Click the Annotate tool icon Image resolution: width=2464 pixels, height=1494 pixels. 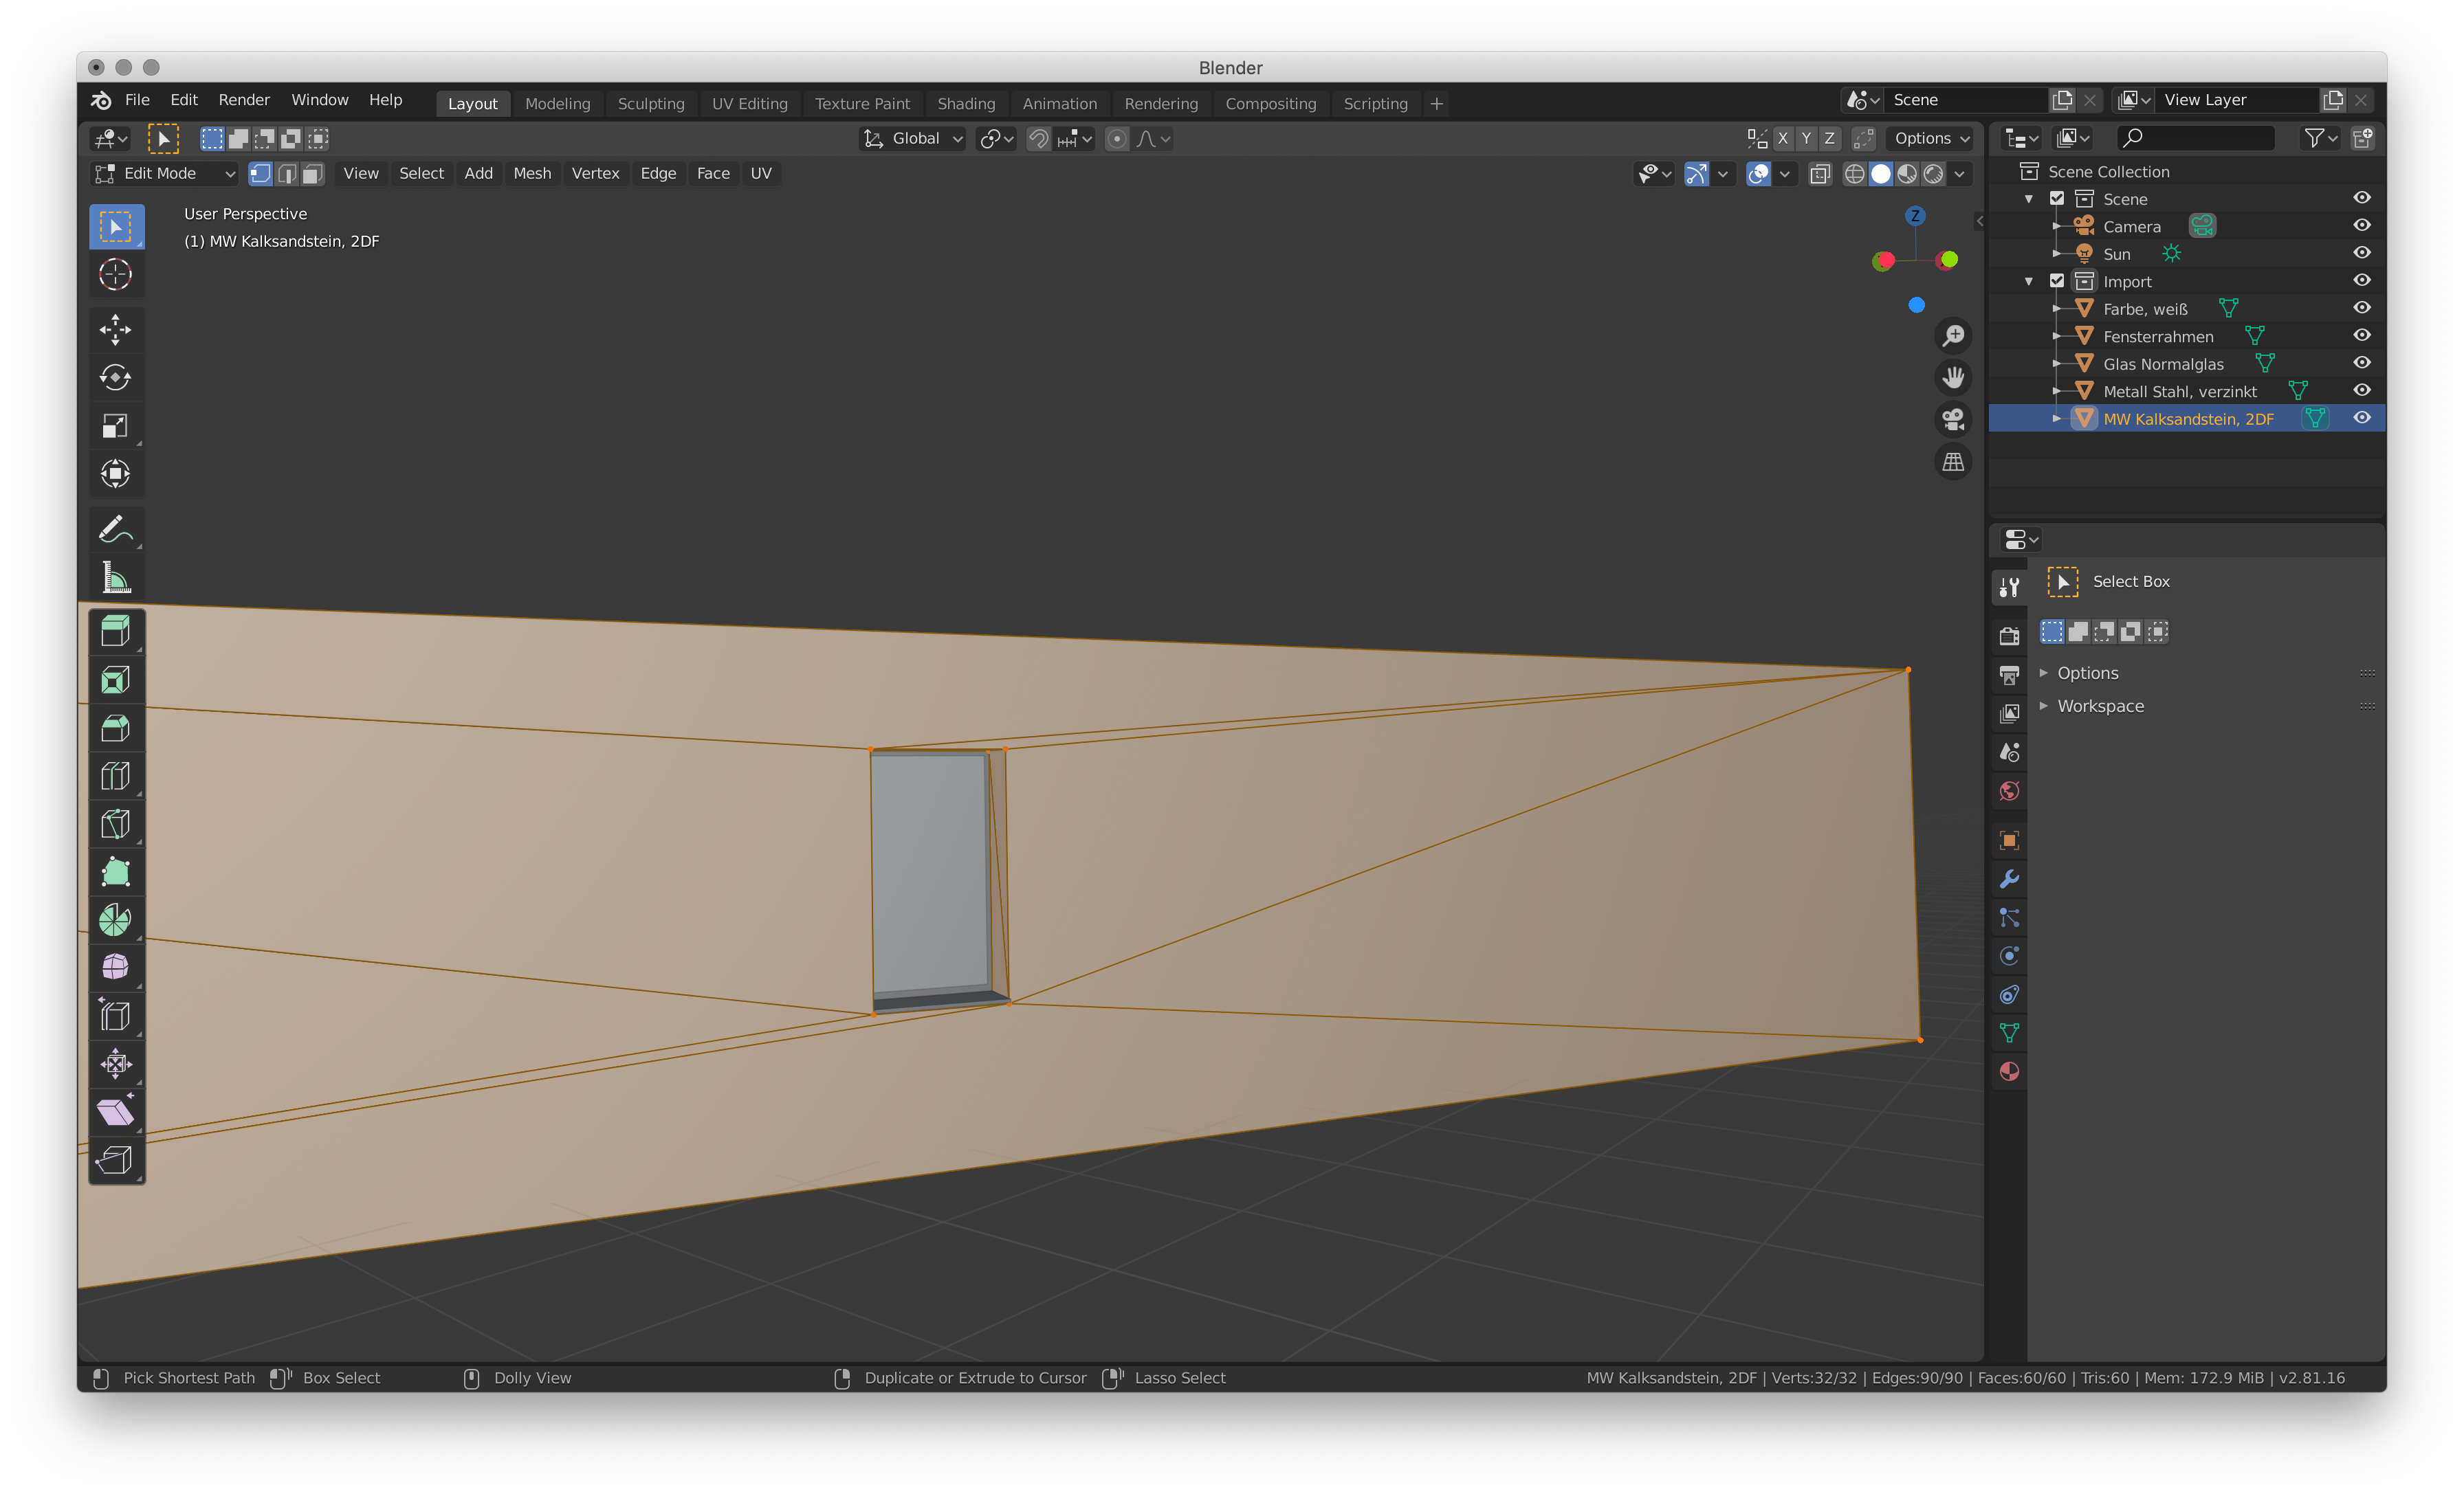(x=114, y=530)
